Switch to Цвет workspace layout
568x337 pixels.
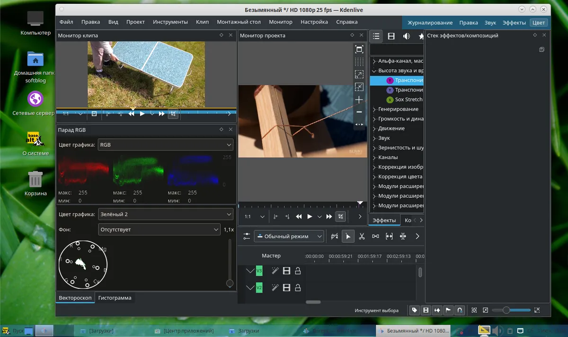coord(539,23)
